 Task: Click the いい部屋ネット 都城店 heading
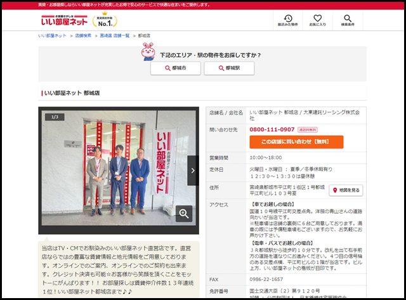tap(72, 93)
